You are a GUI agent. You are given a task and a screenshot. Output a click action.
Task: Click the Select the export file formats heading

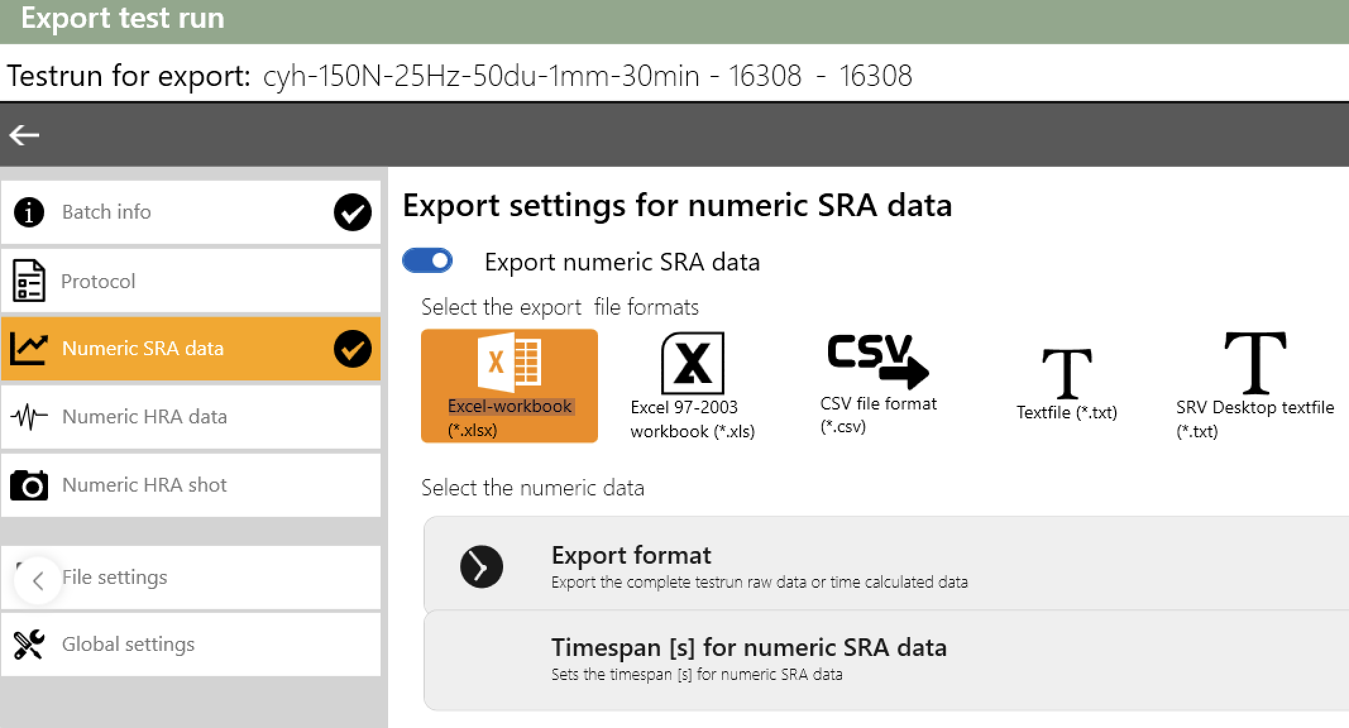[x=560, y=307]
